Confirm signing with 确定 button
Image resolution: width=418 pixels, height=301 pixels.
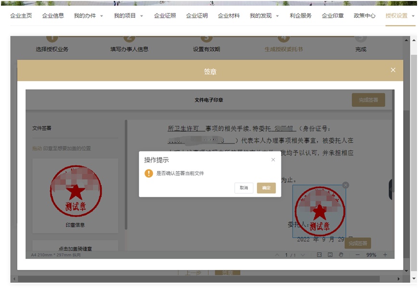point(266,188)
